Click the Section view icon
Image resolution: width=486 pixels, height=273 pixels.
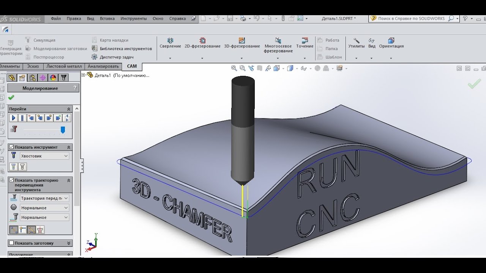(259, 68)
